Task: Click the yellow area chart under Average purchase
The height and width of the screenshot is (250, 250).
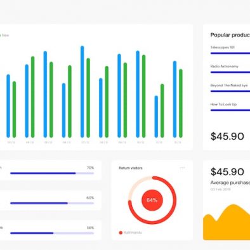Action: point(227,222)
